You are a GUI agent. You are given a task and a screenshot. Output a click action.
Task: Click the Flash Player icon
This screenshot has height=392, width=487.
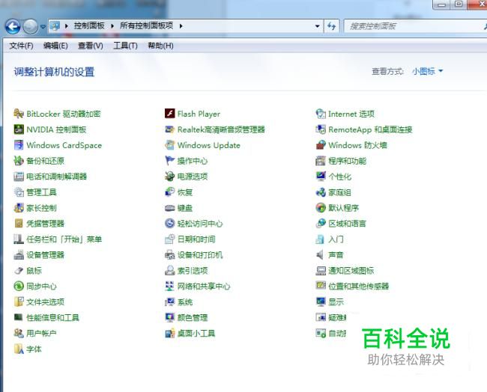pyautogui.click(x=169, y=114)
